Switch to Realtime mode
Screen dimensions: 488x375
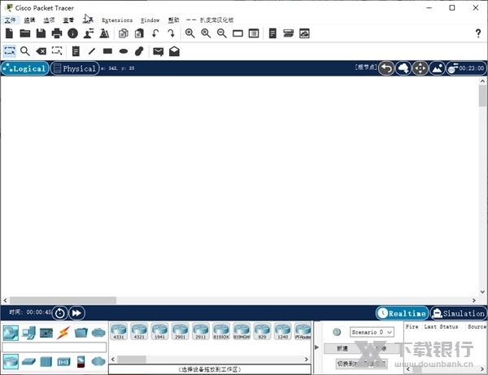[402, 313]
